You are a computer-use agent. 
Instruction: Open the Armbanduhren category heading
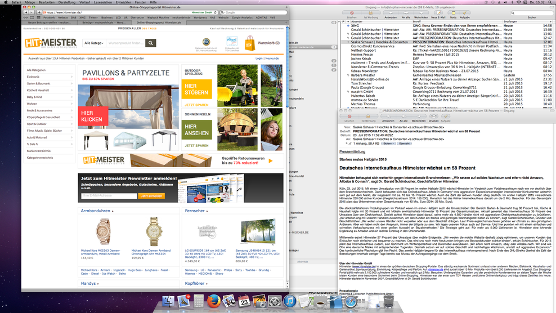(96, 211)
